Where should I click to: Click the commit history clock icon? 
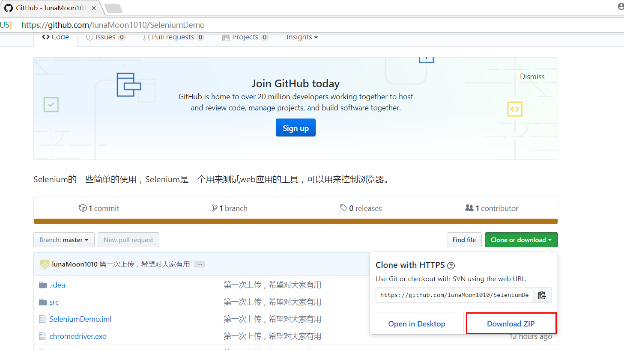[x=83, y=208]
